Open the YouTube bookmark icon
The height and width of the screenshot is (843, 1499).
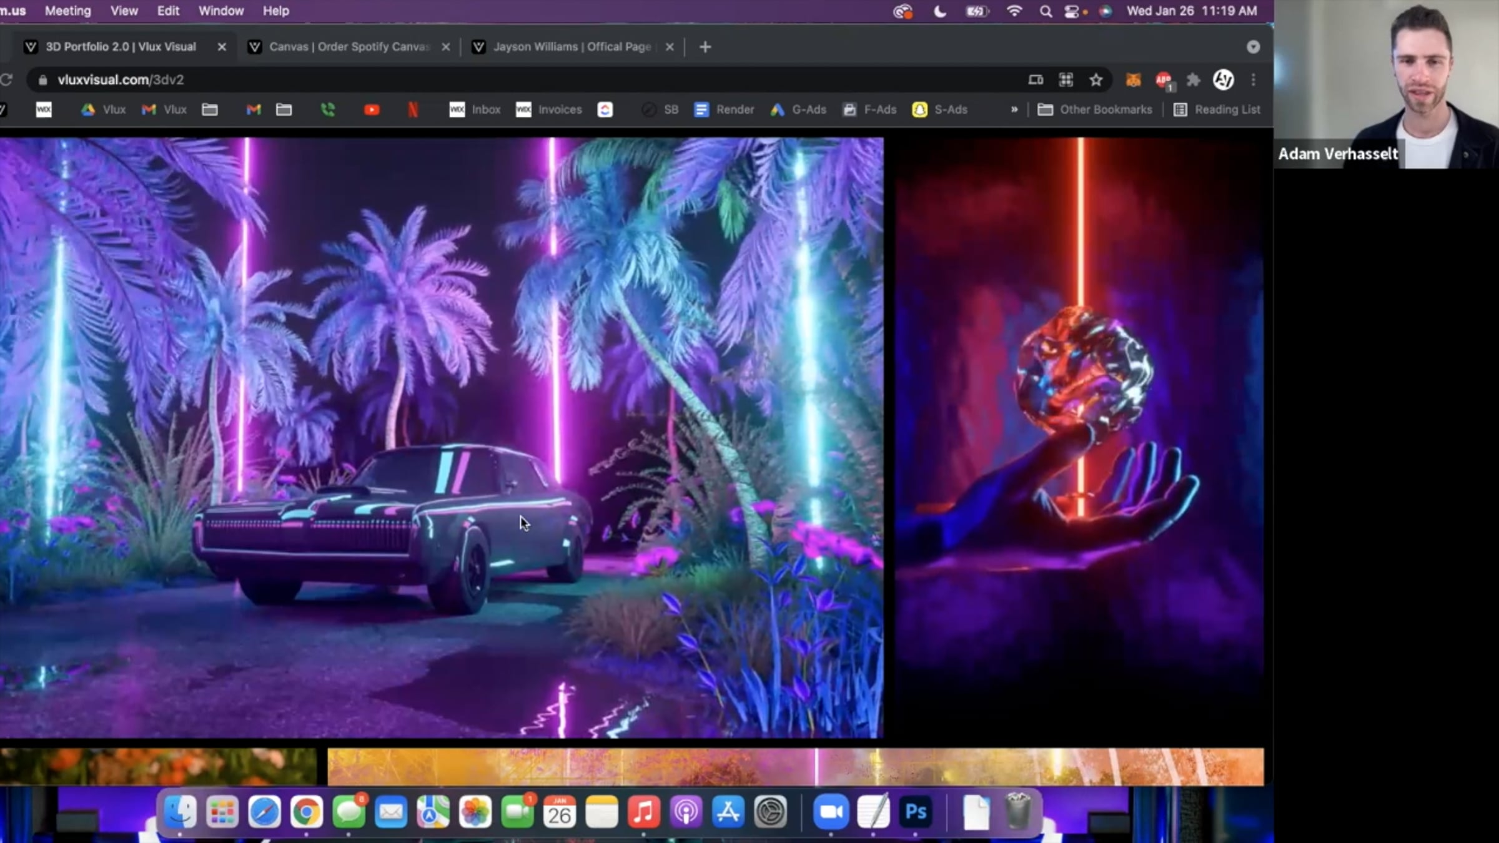372,110
